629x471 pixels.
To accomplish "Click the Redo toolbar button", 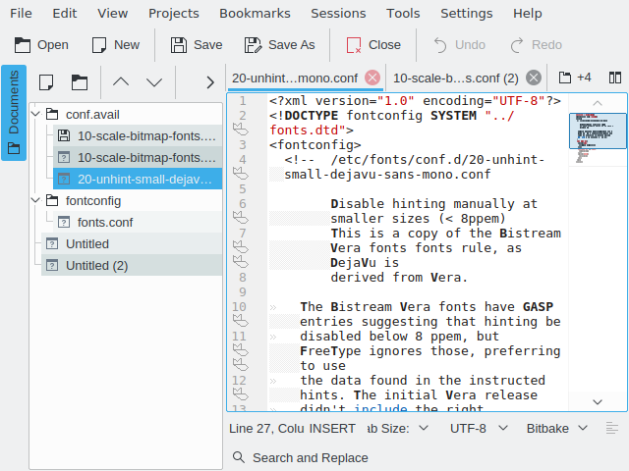I will 536,45.
